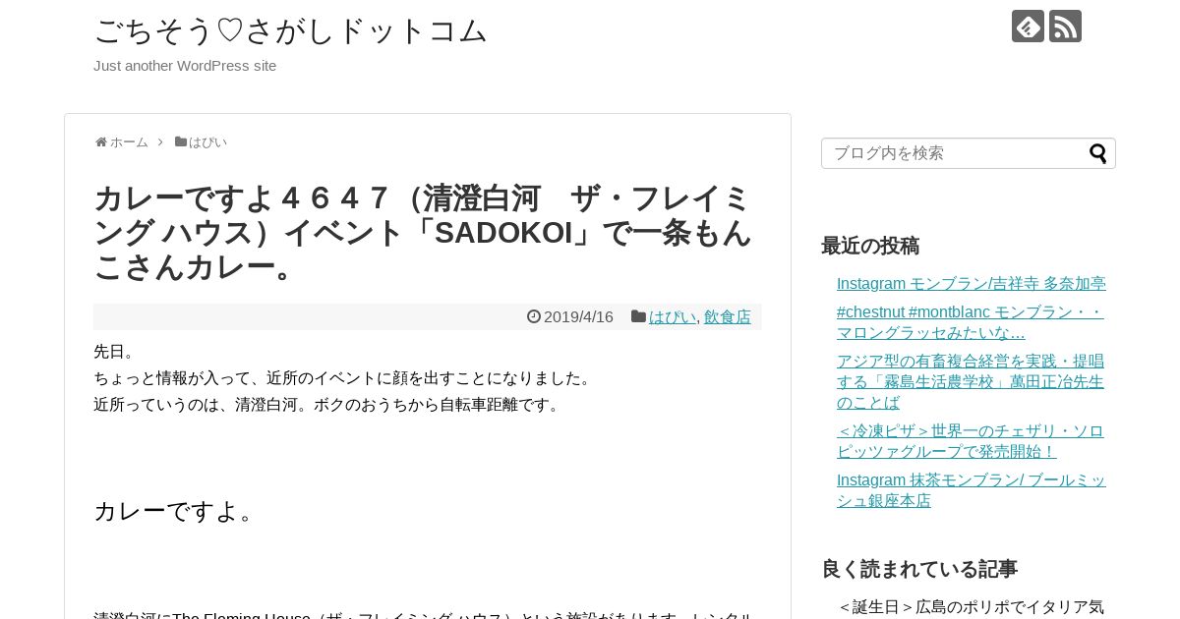
Task: Click the post date 2019/4/16
Action: pos(578,316)
